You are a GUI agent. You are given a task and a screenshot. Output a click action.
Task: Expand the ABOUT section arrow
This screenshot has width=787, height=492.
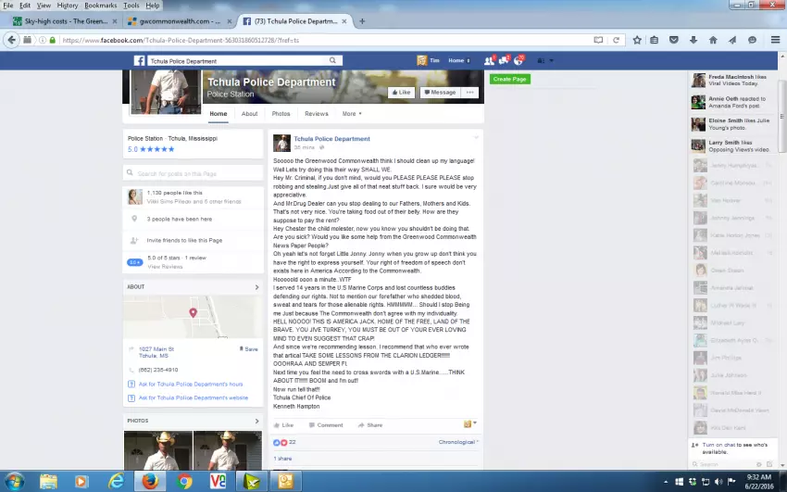pos(257,287)
